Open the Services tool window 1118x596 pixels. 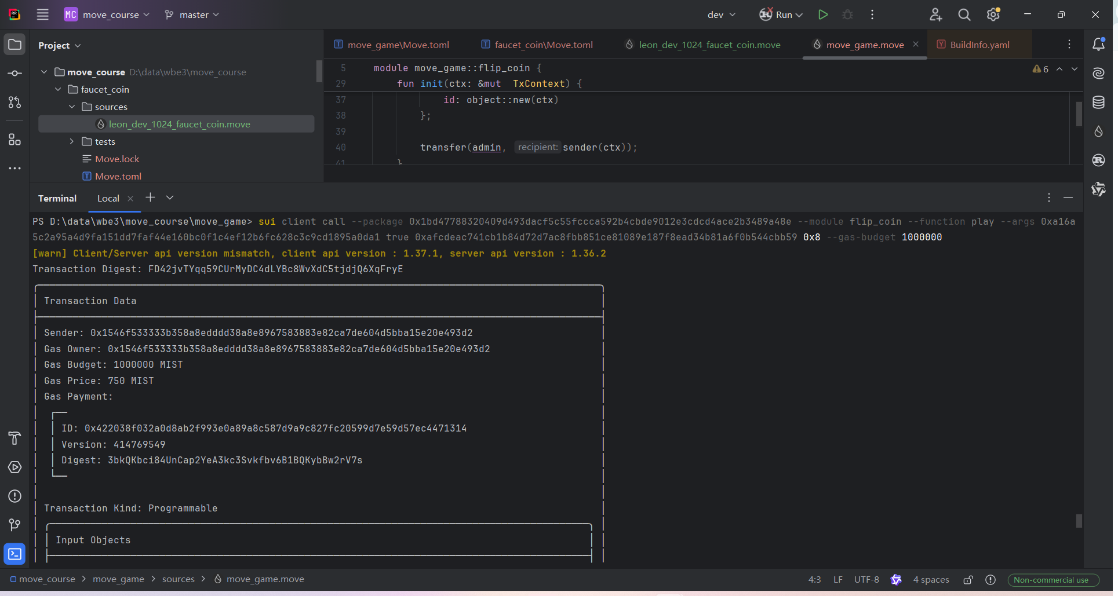[x=14, y=467]
